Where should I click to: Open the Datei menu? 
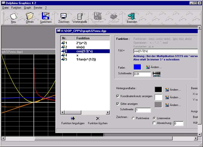pyautogui.click(x=6, y=8)
